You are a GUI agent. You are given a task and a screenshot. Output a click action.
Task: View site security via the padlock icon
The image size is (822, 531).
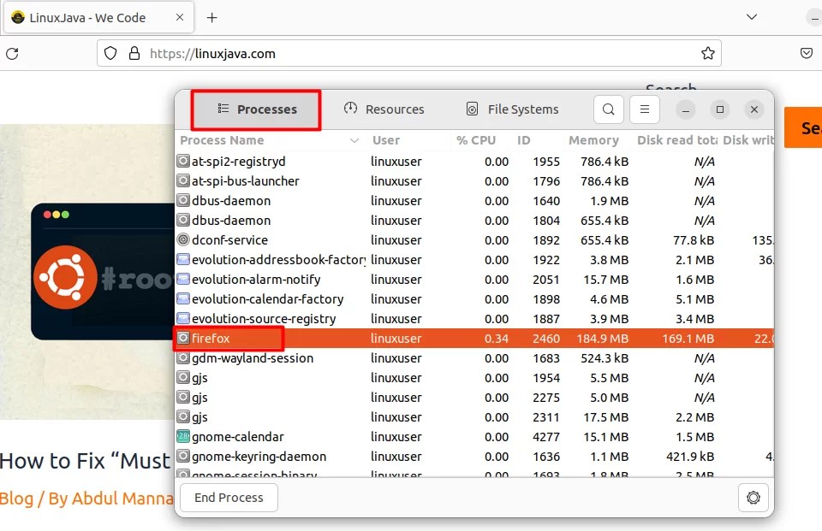pyautogui.click(x=134, y=53)
